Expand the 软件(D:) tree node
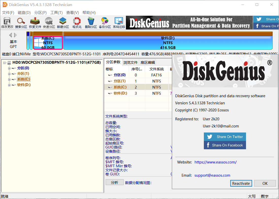The width and height of the screenshot is (279, 199). coord(9,85)
